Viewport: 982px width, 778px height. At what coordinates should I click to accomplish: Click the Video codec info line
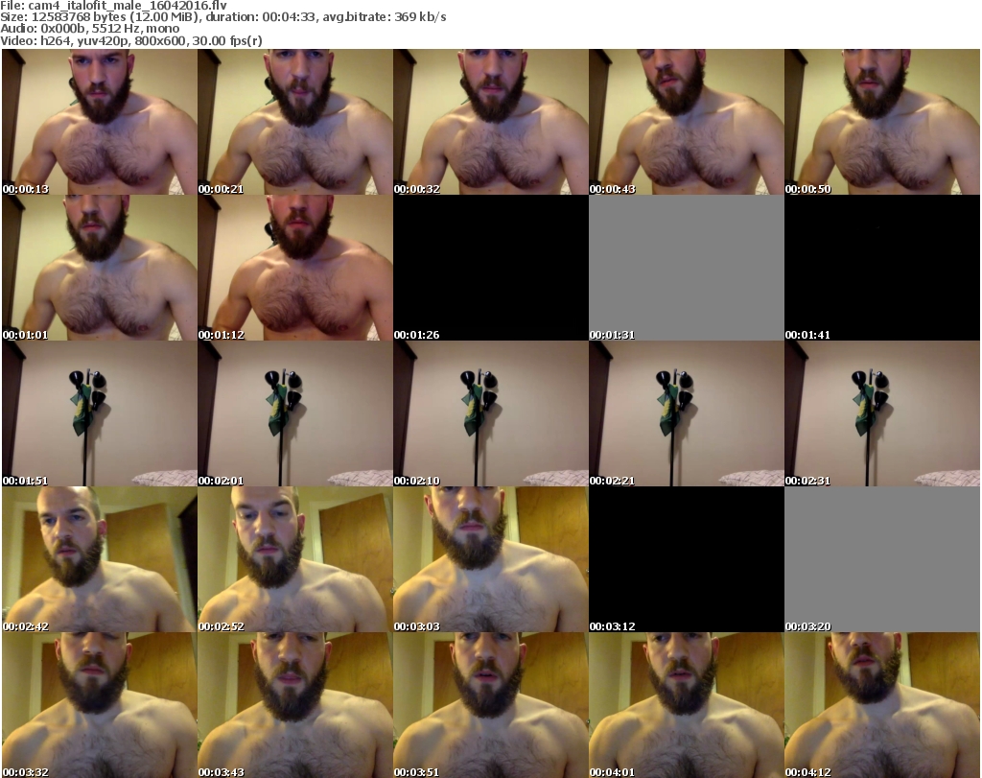coord(130,40)
